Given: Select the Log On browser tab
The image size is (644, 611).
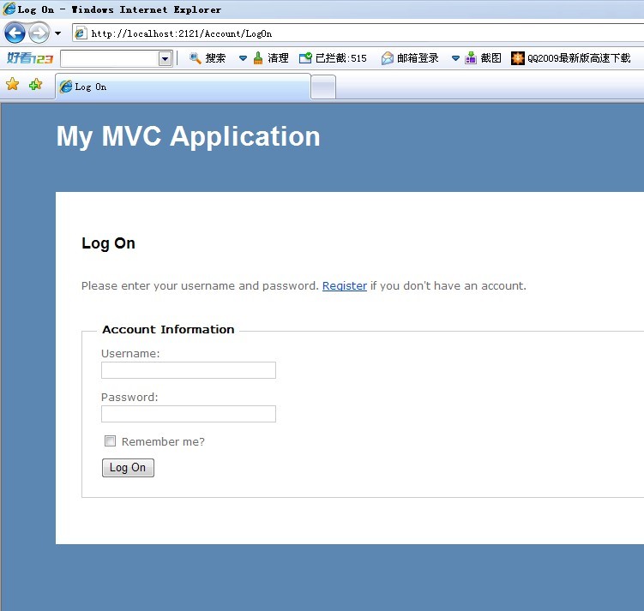Looking at the screenshot, I should click(x=184, y=87).
